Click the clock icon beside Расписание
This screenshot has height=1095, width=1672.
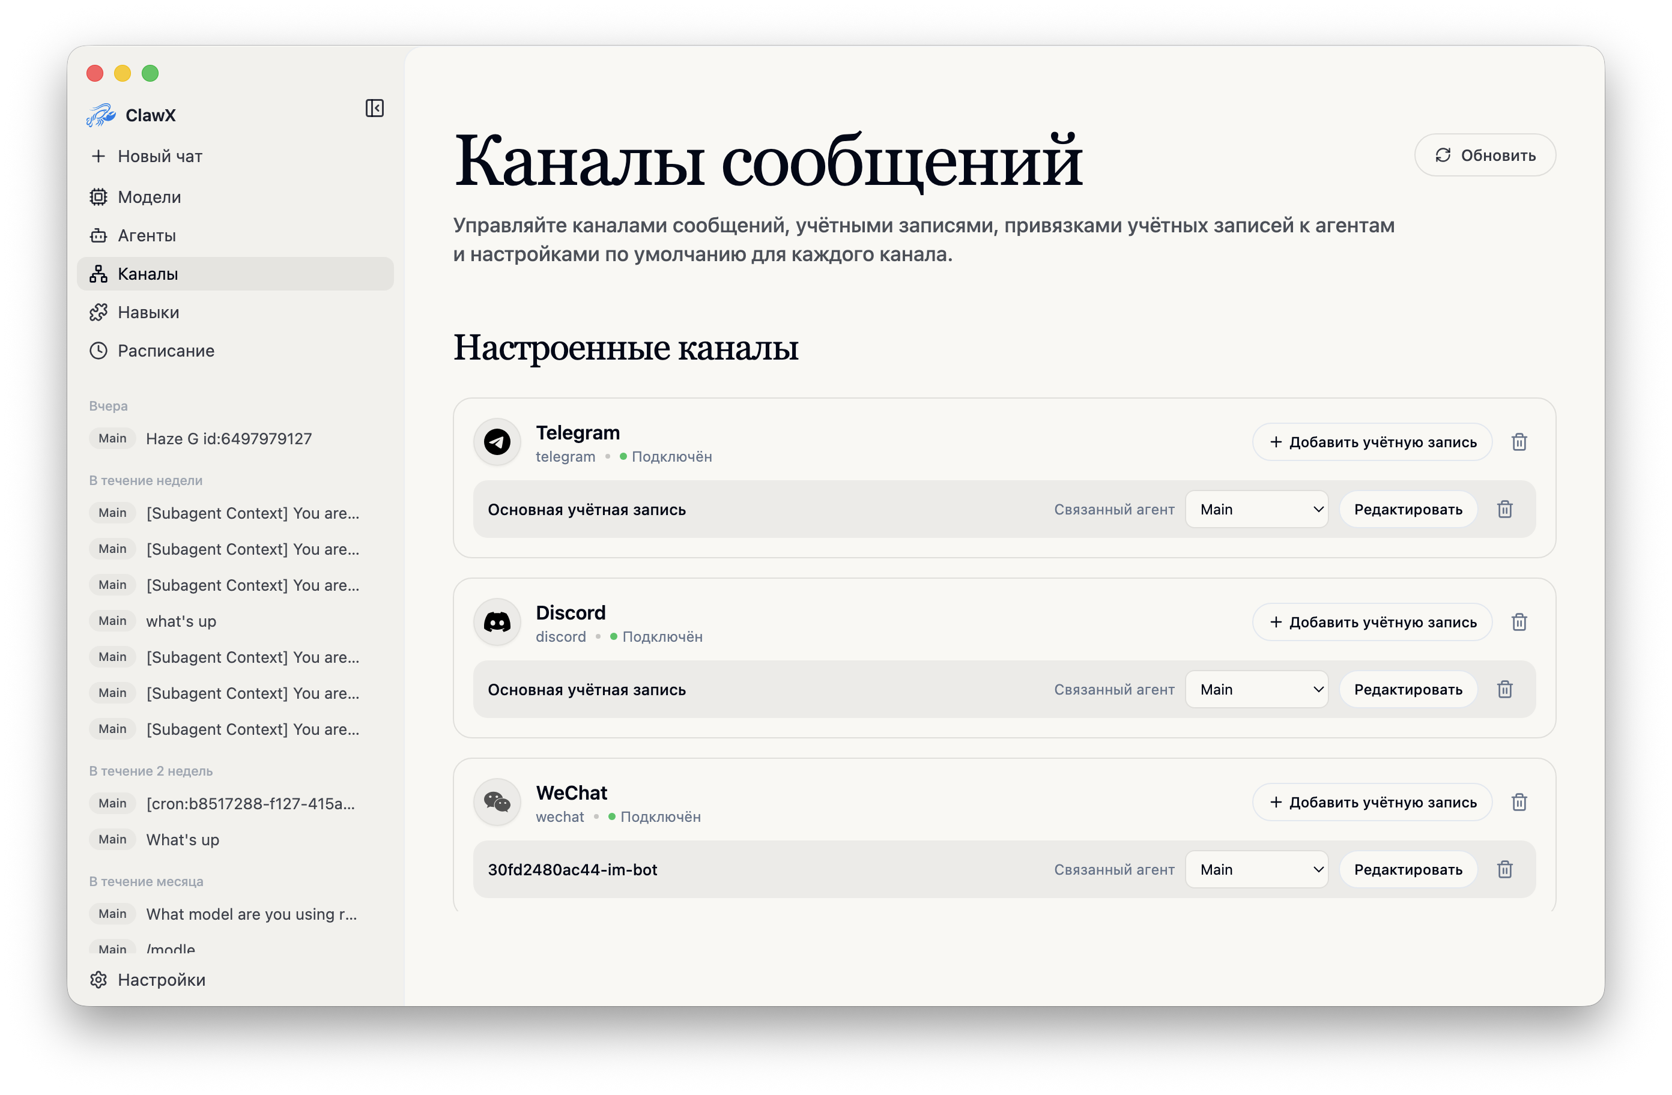coord(98,351)
